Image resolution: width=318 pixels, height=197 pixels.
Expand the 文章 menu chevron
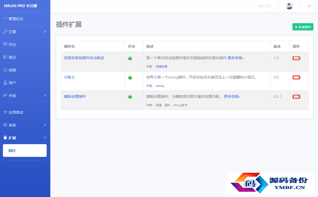click(x=45, y=32)
